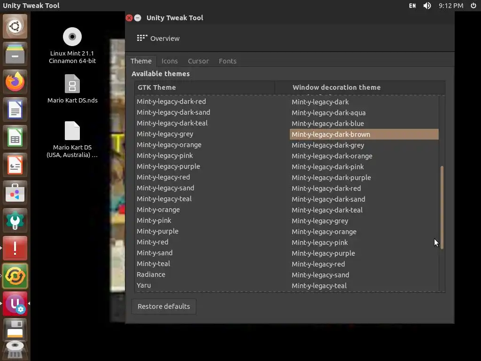Click the red exclamation mark launcher icon
The image size is (481, 361).
[15, 248]
